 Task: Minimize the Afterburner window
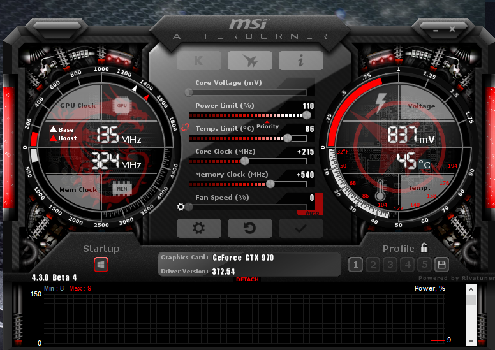436,31
